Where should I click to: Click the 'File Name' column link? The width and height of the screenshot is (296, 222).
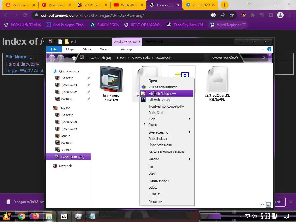(16, 57)
